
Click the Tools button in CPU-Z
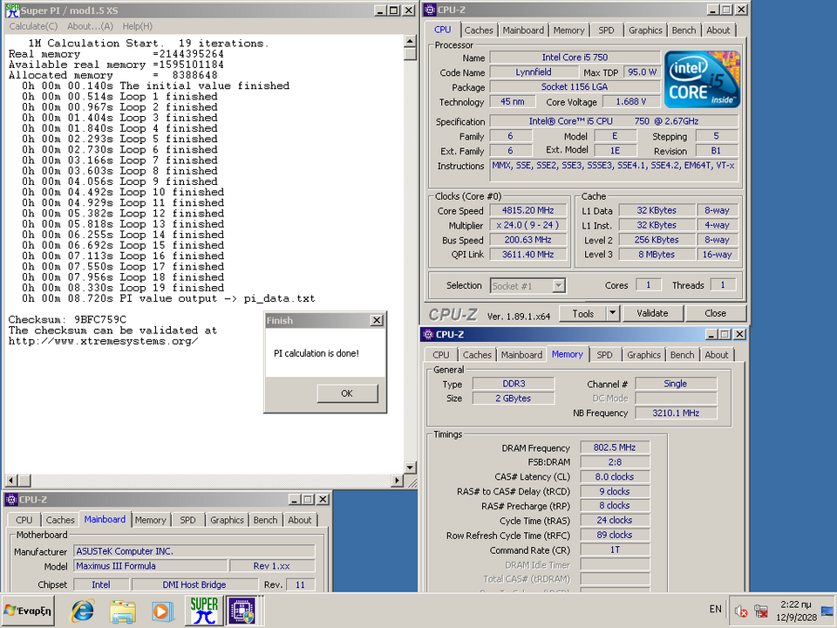[583, 313]
